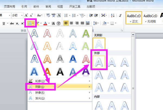Screen dimensions: 163x110
Task: Click the Enclose Characters icon
Action: click(x=58, y=23)
